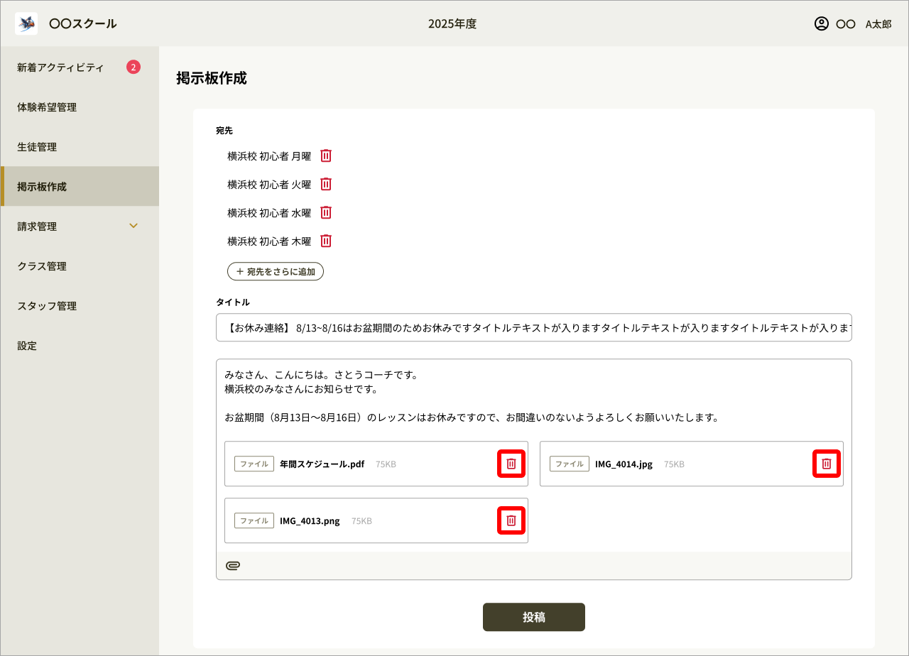Click the red notification badge showing 2
This screenshot has width=909, height=656.
click(134, 66)
